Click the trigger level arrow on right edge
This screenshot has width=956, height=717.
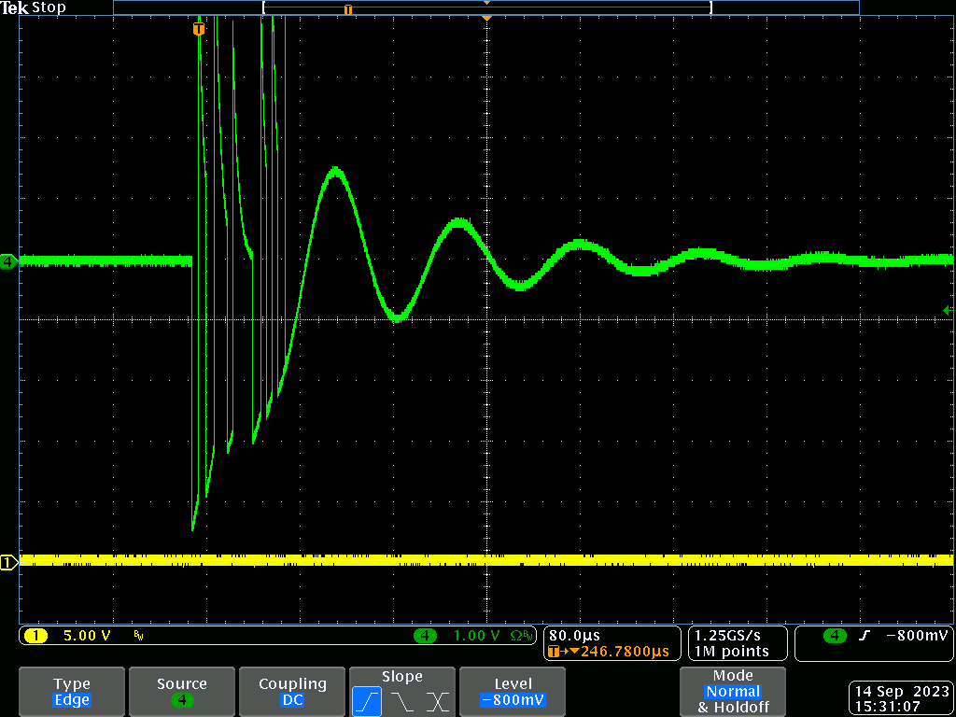click(x=949, y=310)
